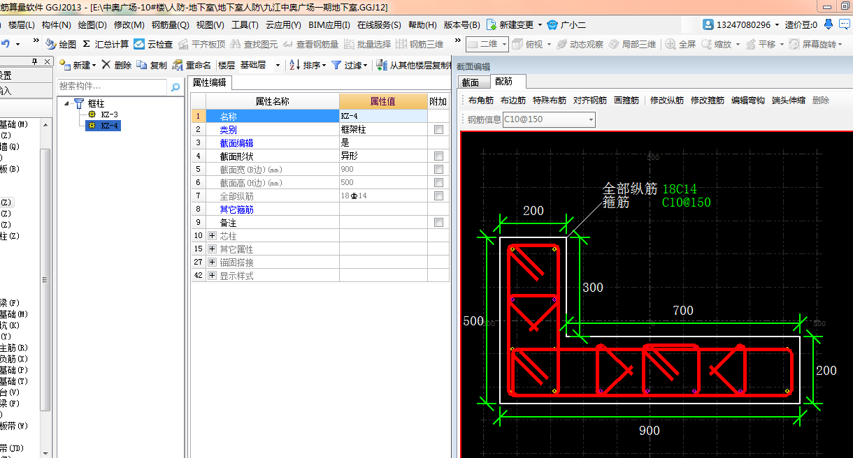Click the 编辑弯钩 button
The width and height of the screenshot is (853, 458).
coord(748,101)
